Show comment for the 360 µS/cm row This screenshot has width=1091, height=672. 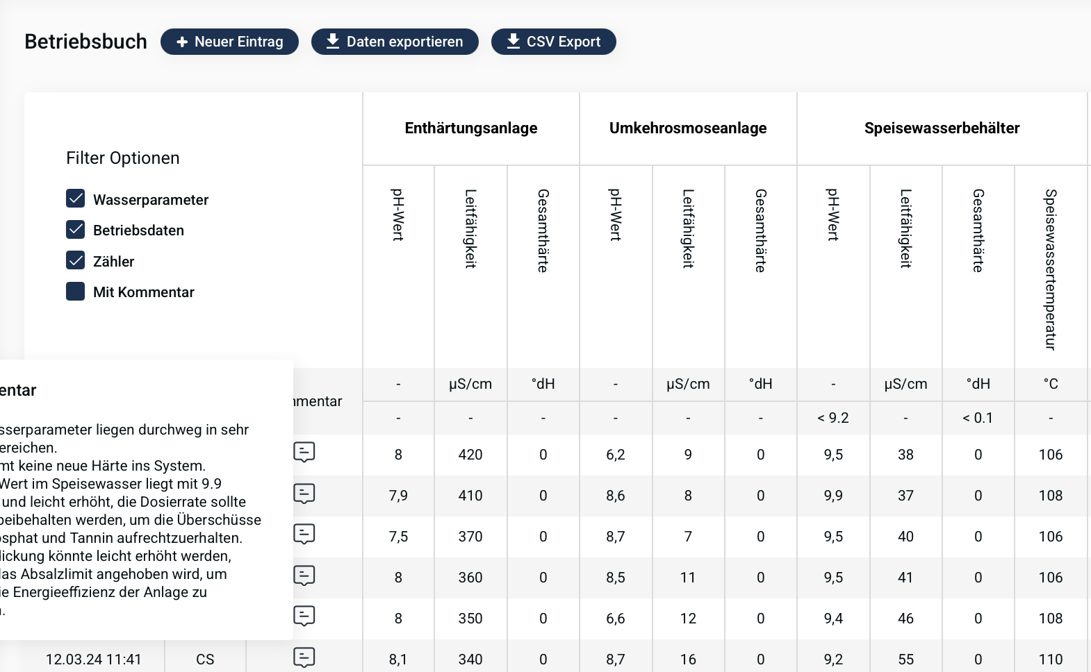[x=304, y=576]
